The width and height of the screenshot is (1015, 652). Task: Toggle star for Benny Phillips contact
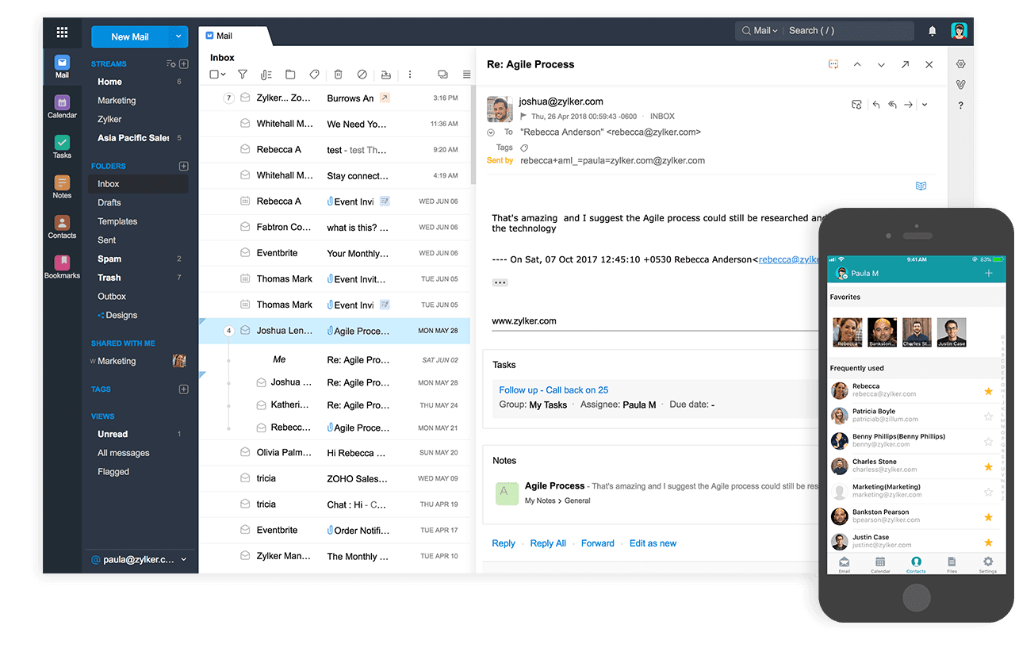(x=988, y=442)
